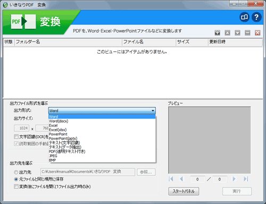Choose テキスト(データ抽出) in the format list
This screenshot has height=204, width=266.
tap(102, 147)
